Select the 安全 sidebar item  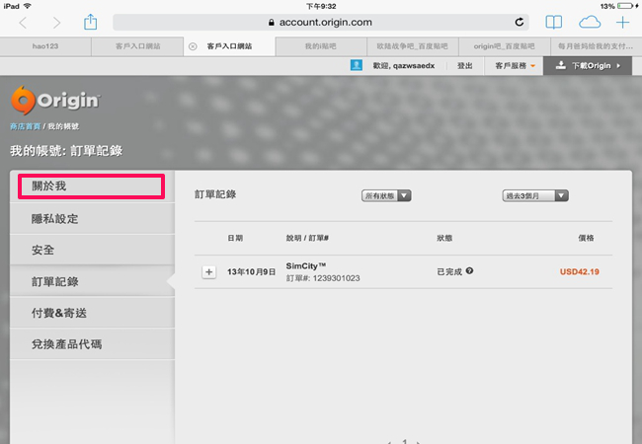pyautogui.click(x=92, y=250)
